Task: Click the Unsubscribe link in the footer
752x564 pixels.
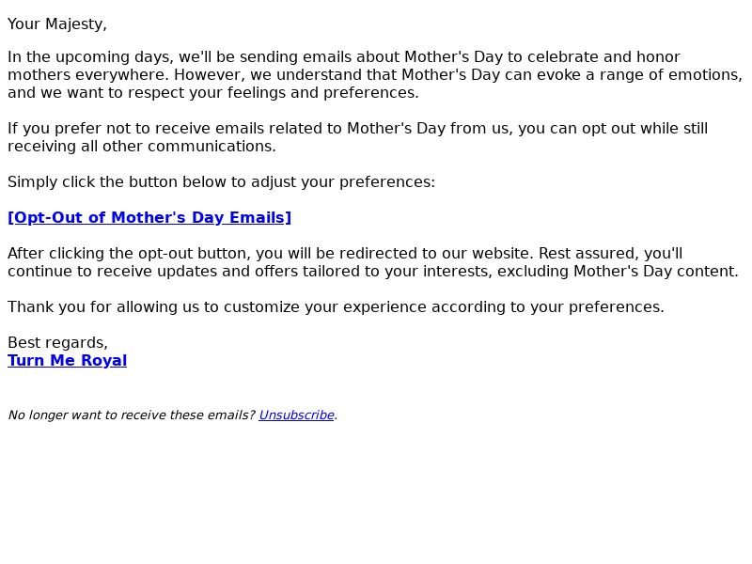Action: pos(296,415)
